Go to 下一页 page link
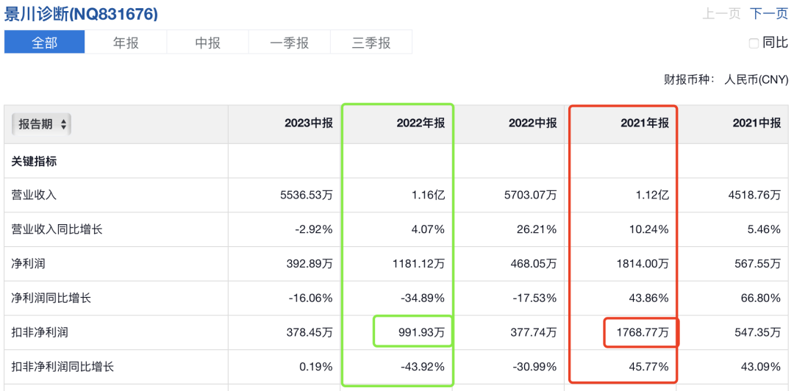 point(769,14)
